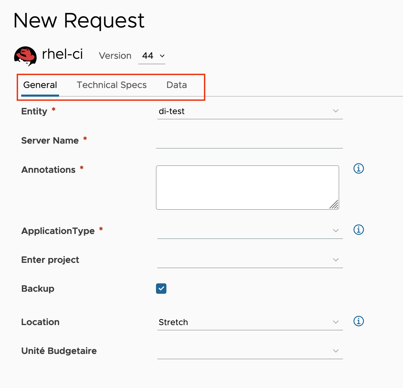
Task: Switch to the Technical Specs tab
Action: (112, 85)
